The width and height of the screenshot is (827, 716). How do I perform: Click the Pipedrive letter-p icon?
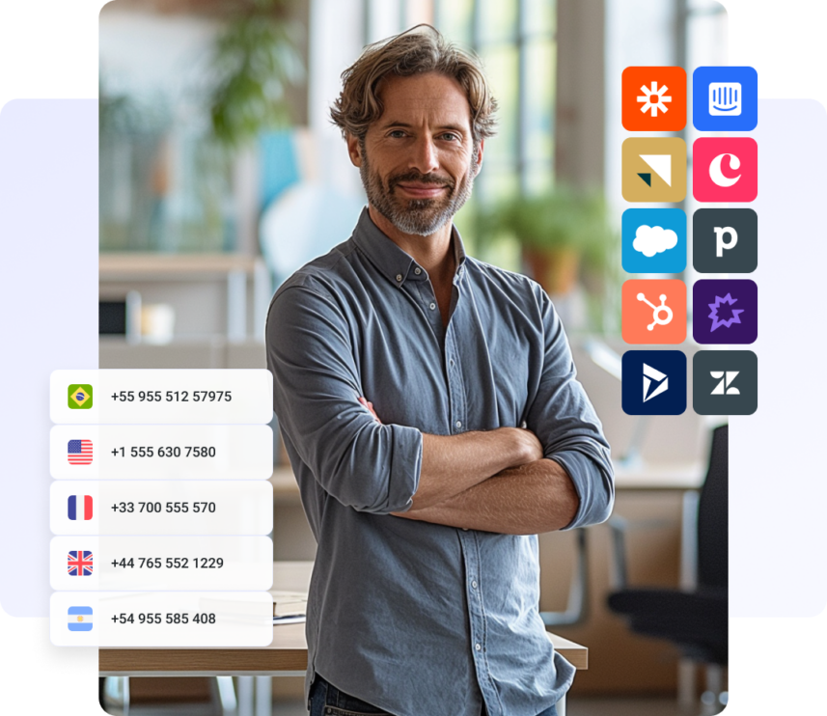725,241
